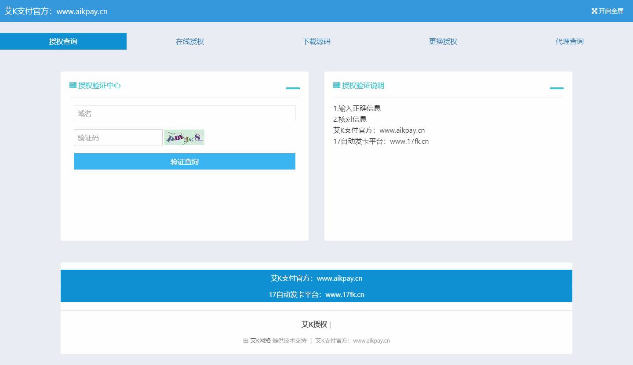Collapse the 授权验证中心 panel via its dash control
Image resolution: width=633 pixels, height=365 pixels.
point(292,88)
